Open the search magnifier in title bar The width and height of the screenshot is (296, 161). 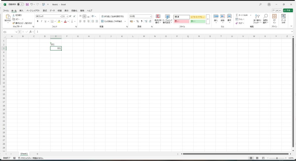coord(260,4)
